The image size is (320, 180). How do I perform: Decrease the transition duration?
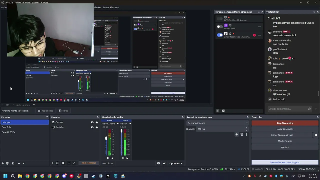pyautogui.click(x=247, y=130)
